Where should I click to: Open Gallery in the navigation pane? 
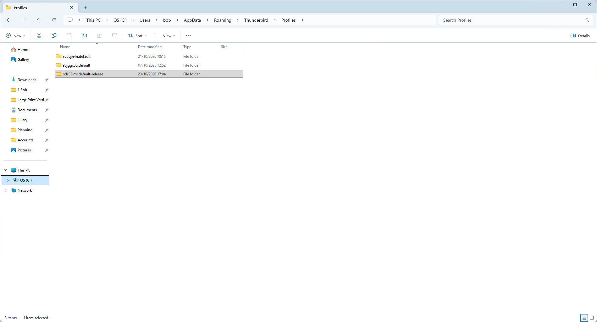23,60
